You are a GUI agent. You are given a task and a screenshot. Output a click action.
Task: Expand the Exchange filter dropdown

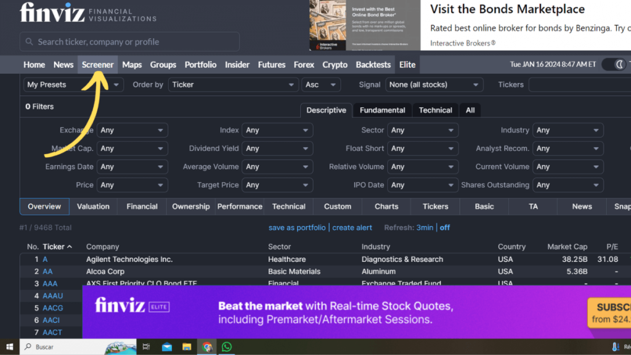pos(132,130)
